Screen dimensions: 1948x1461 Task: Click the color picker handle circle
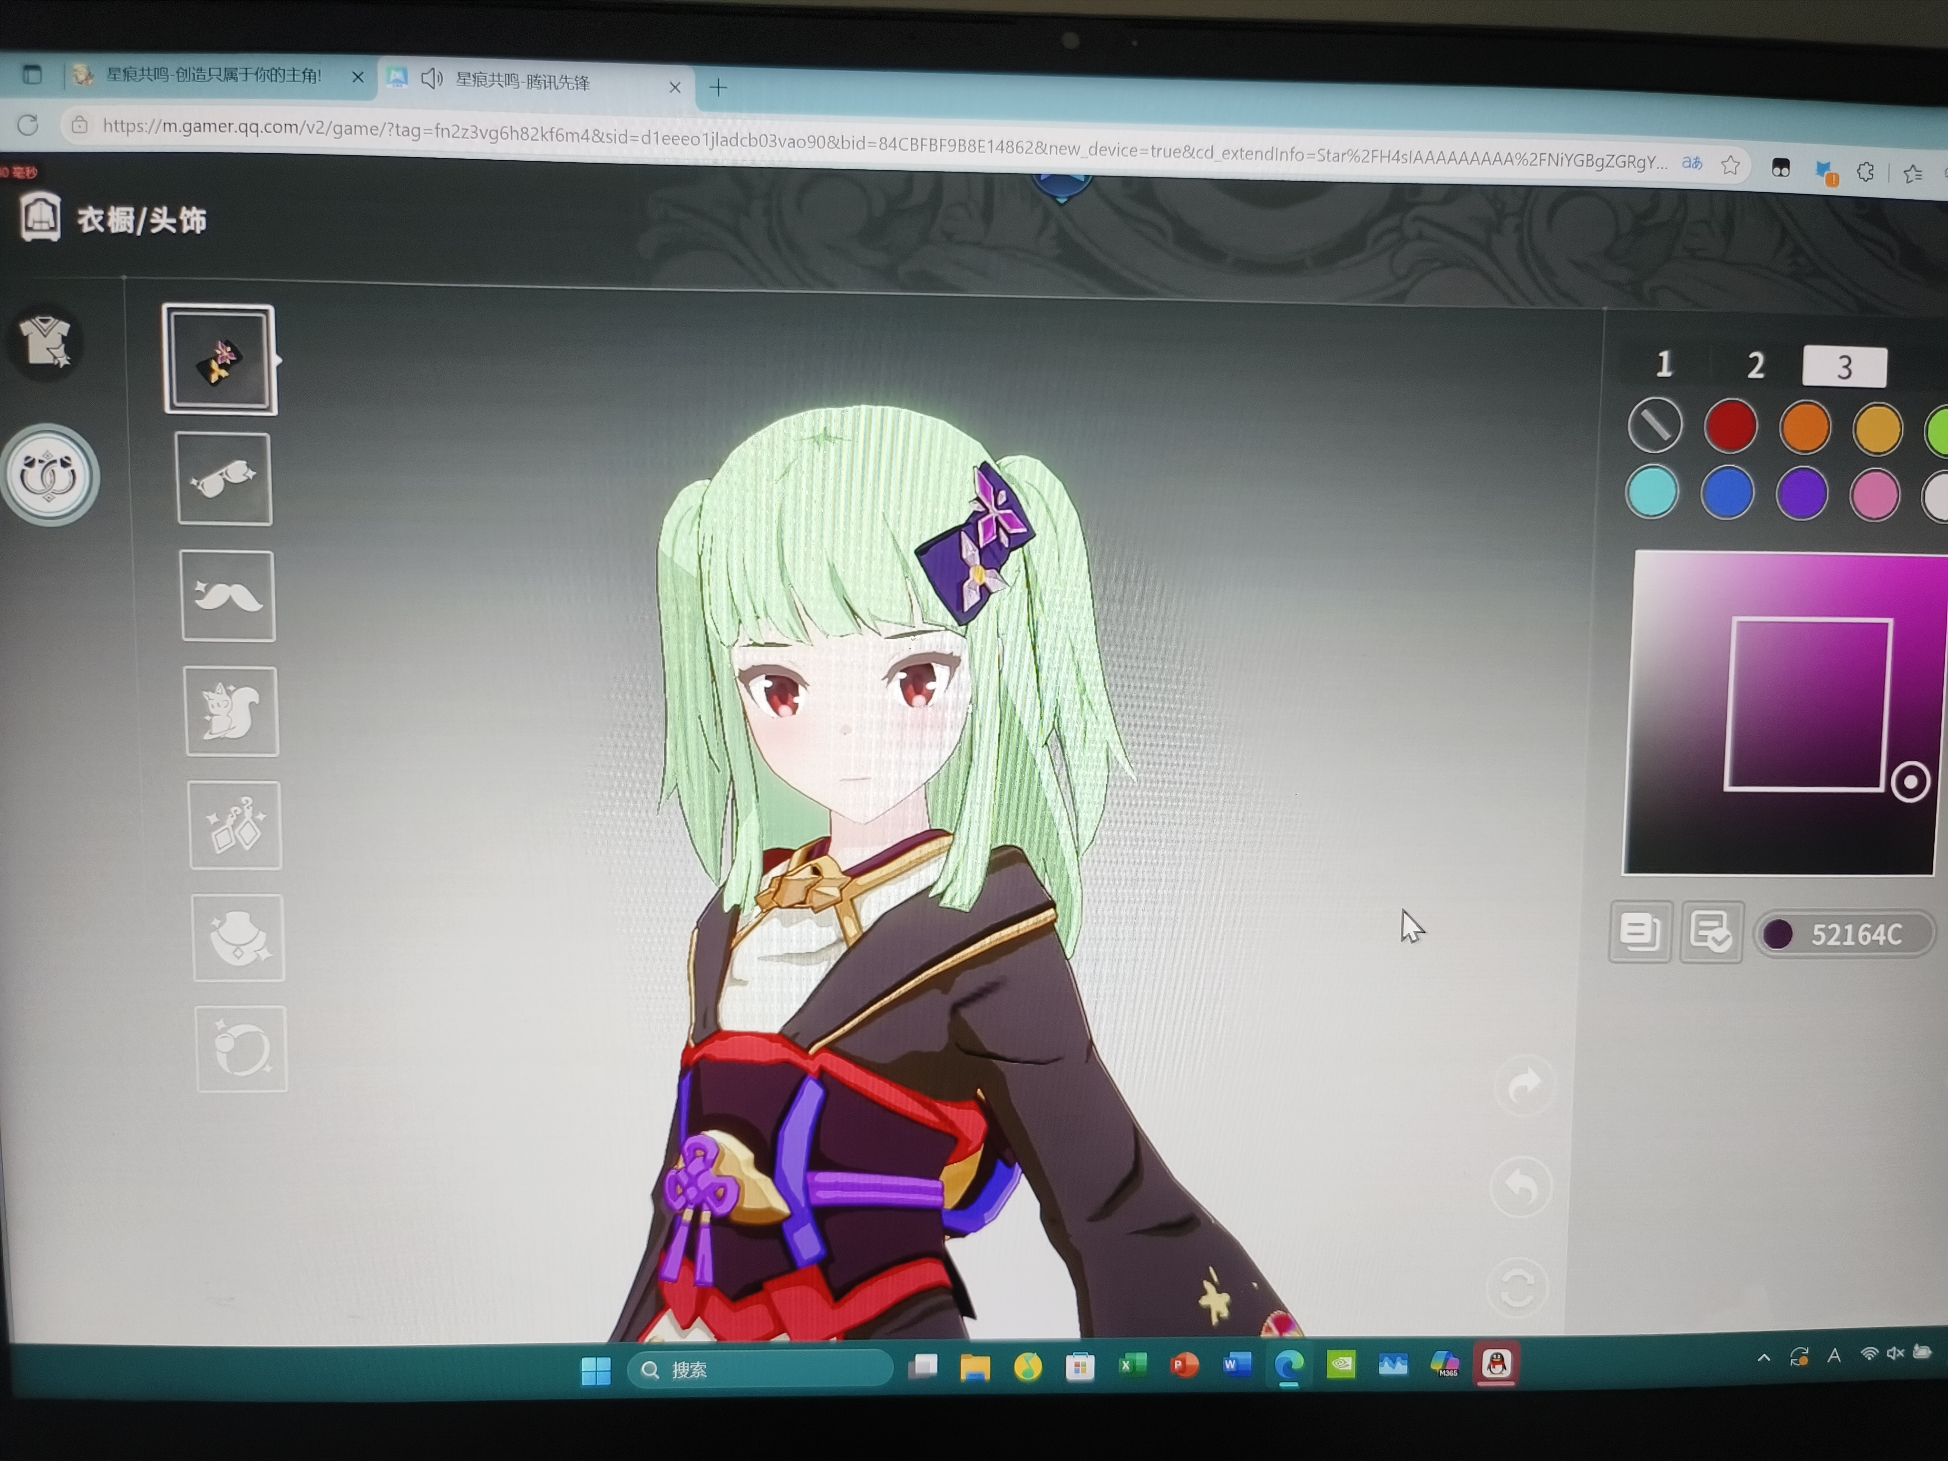pyautogui.click(x=1910, y=781)
